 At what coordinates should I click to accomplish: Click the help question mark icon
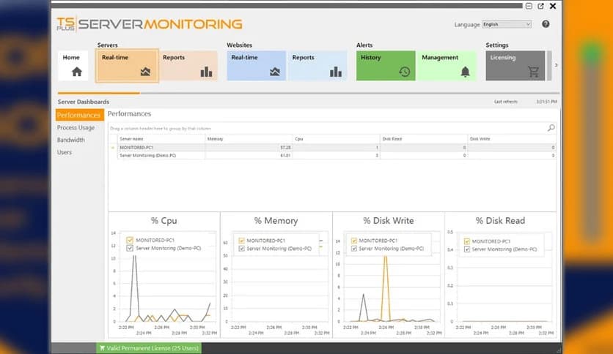546,24
